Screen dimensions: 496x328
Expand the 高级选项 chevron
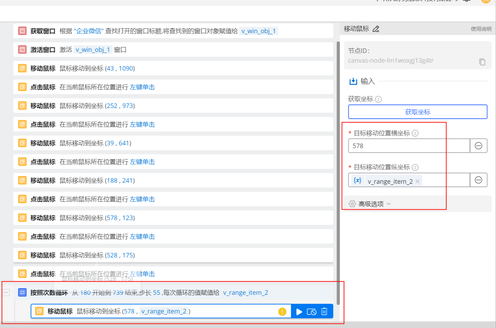coord(389,204)
